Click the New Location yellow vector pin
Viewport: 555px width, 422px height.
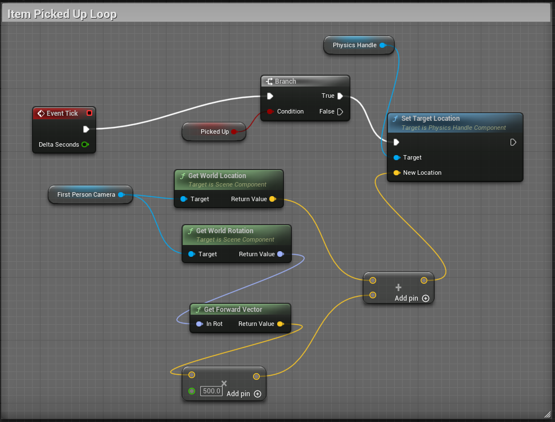tap(396, 173)
